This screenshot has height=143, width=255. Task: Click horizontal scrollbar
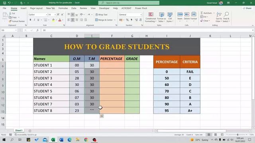[192, 131]
